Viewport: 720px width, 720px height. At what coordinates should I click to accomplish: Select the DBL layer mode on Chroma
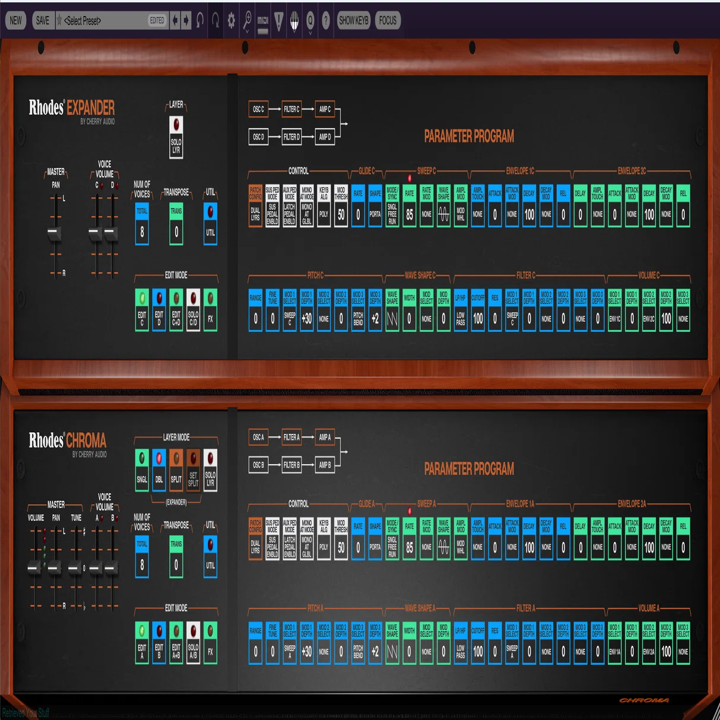tap(159, 470)
